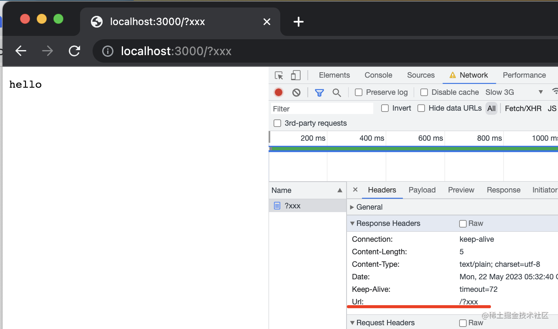The height and width of the screenshot is (329, 558).
Task: Select the localhost:3000/?xxx browser tab
Action: (x=179, y=22)
